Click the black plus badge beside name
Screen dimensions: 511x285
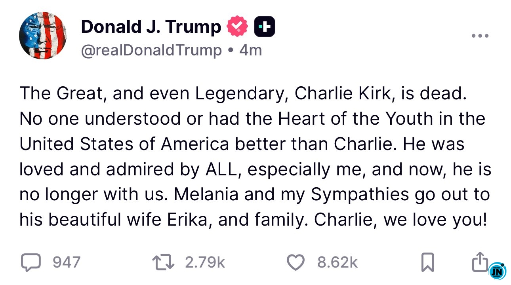tap(265, 27)
